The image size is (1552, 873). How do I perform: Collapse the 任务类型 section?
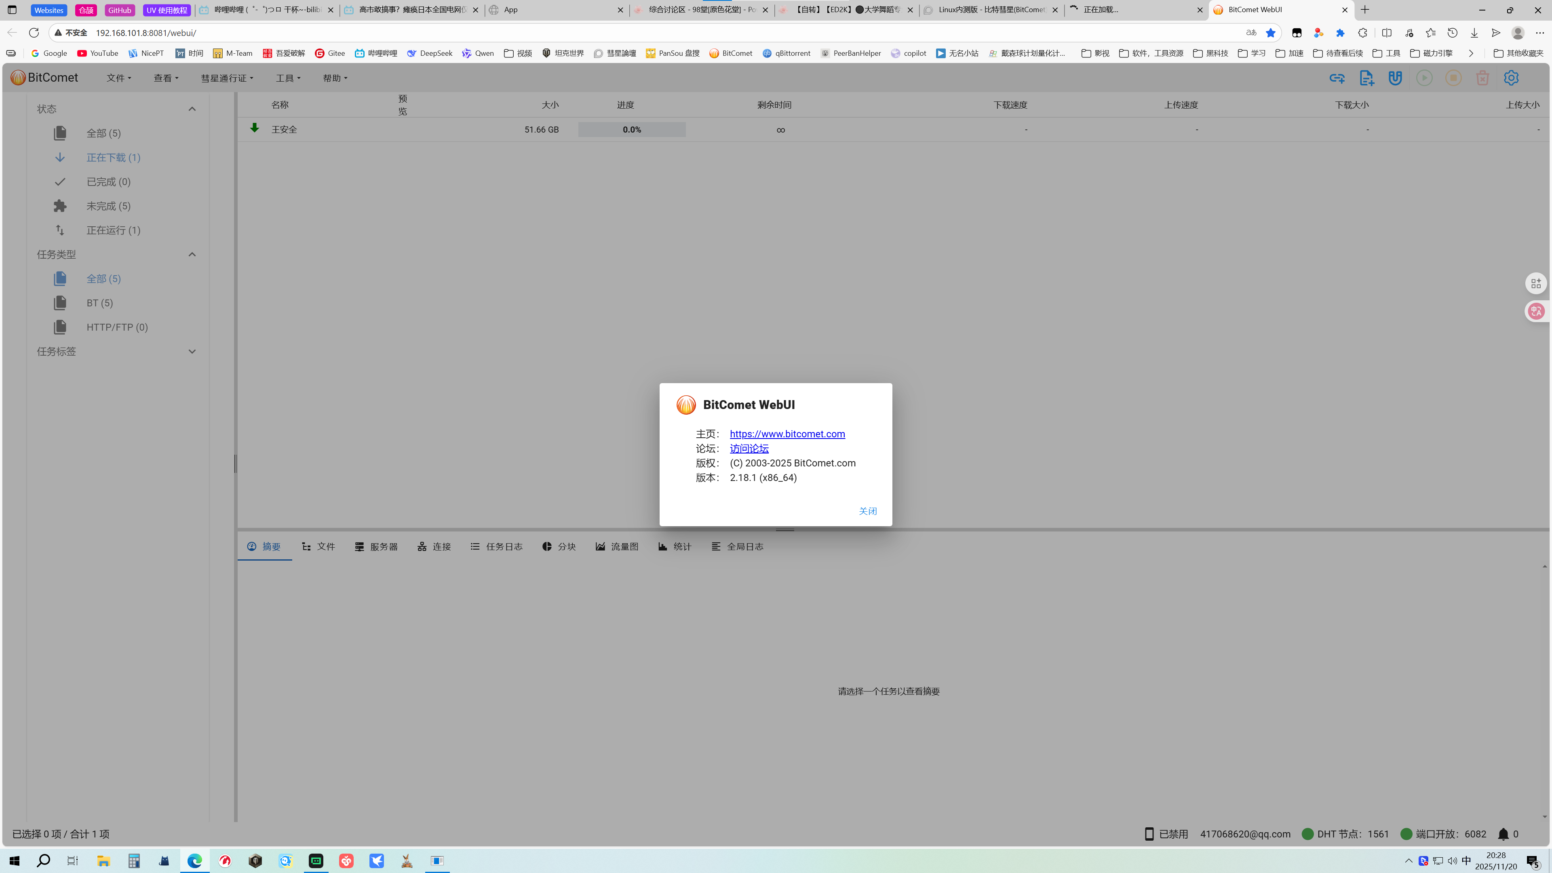point(192,254)
